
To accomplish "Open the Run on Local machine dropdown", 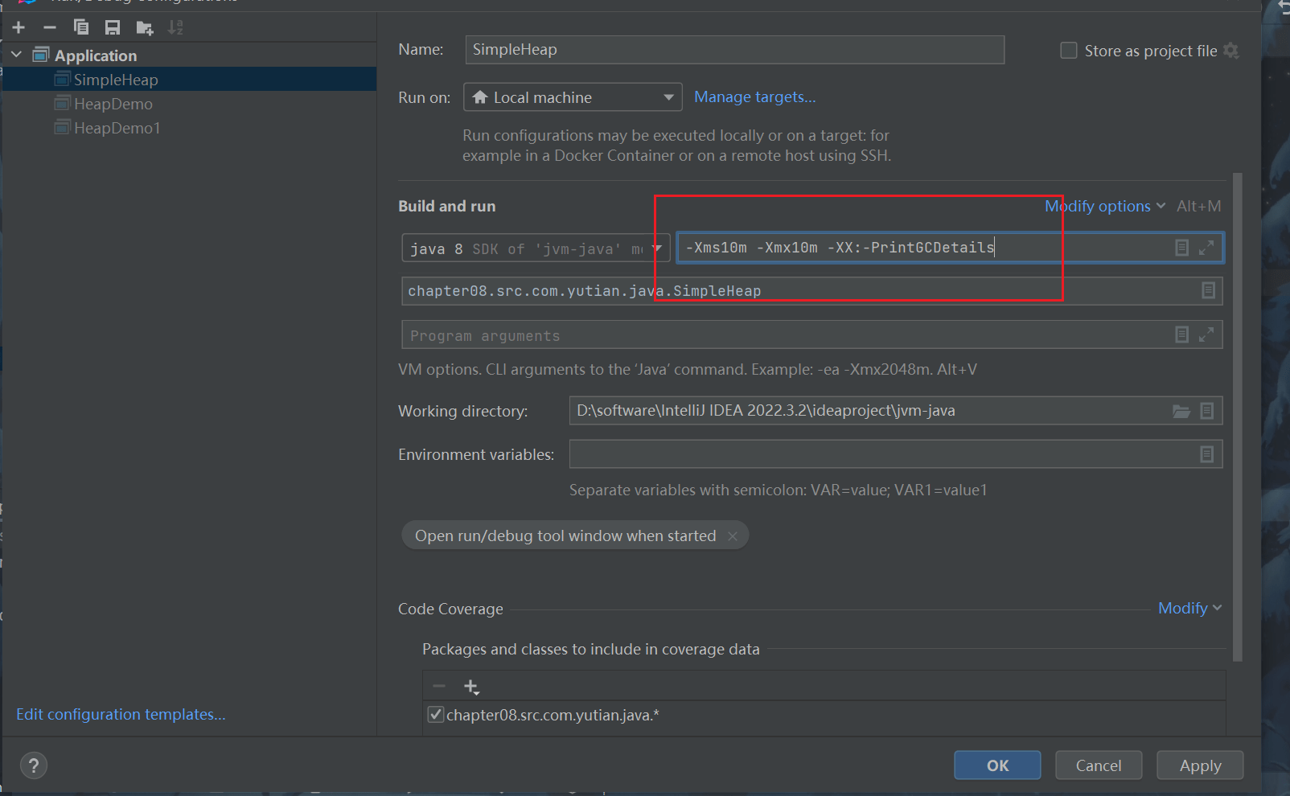I will pyautogui.click(x=573, y=97).
